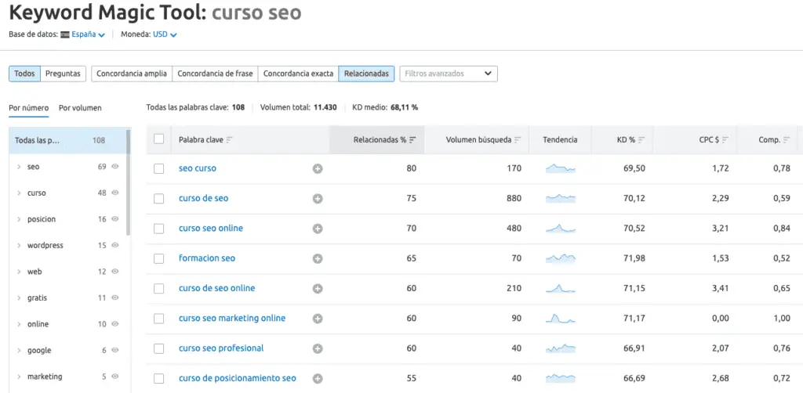Toggle eye icon for the 'seo' group
Image resolution: width=803 pixels, height=393 pixels.
pos(115,167)
